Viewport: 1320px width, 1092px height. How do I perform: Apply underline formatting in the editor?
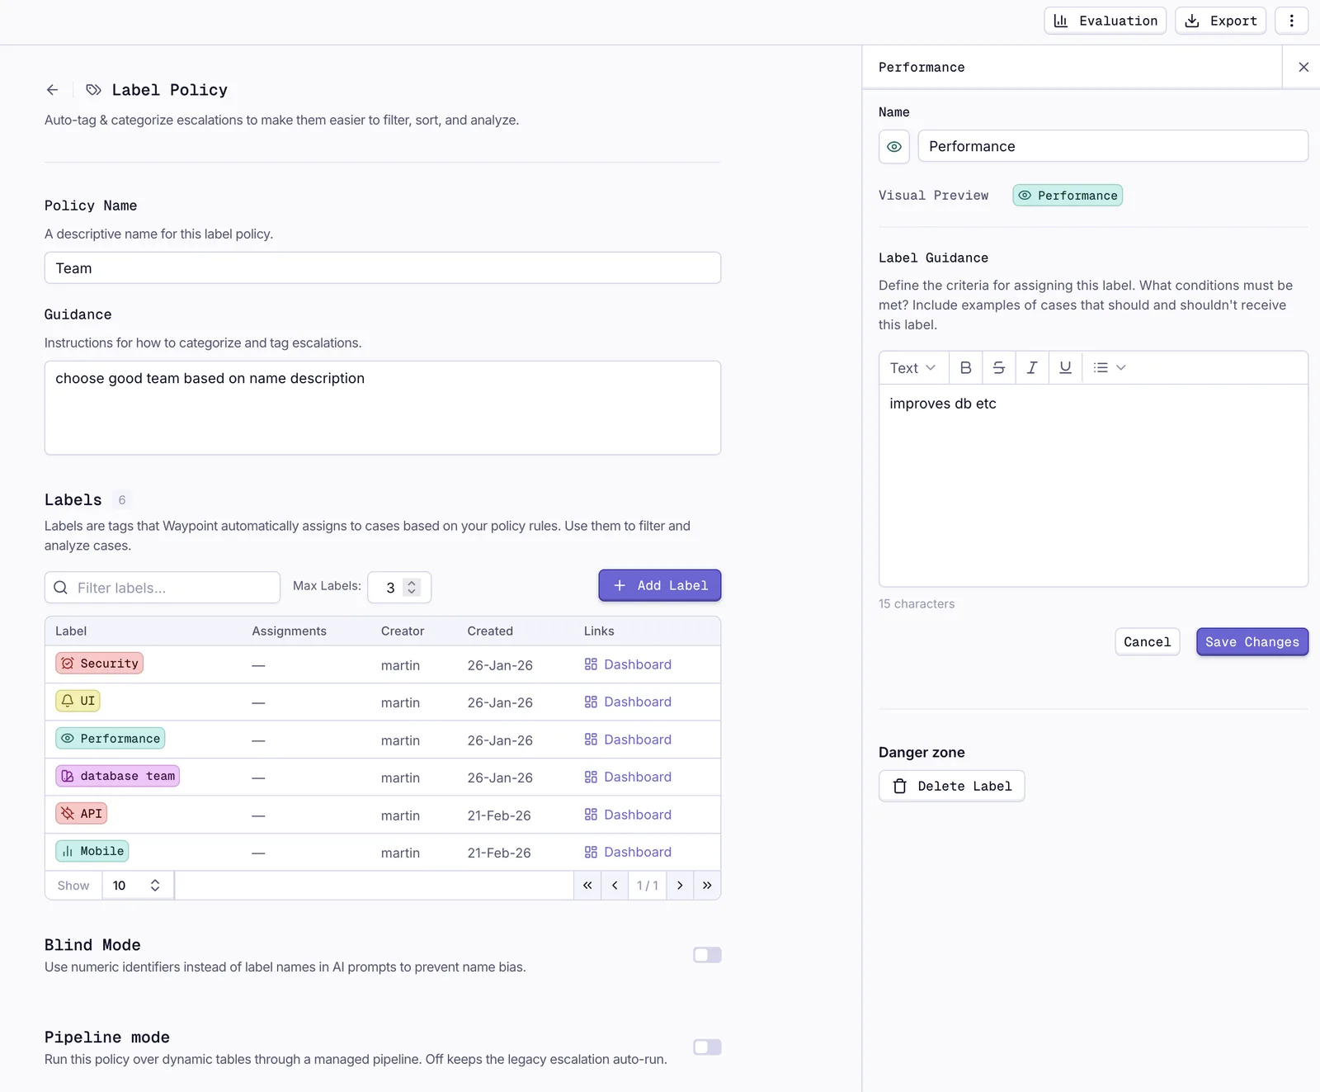(x=1065, y=368)
